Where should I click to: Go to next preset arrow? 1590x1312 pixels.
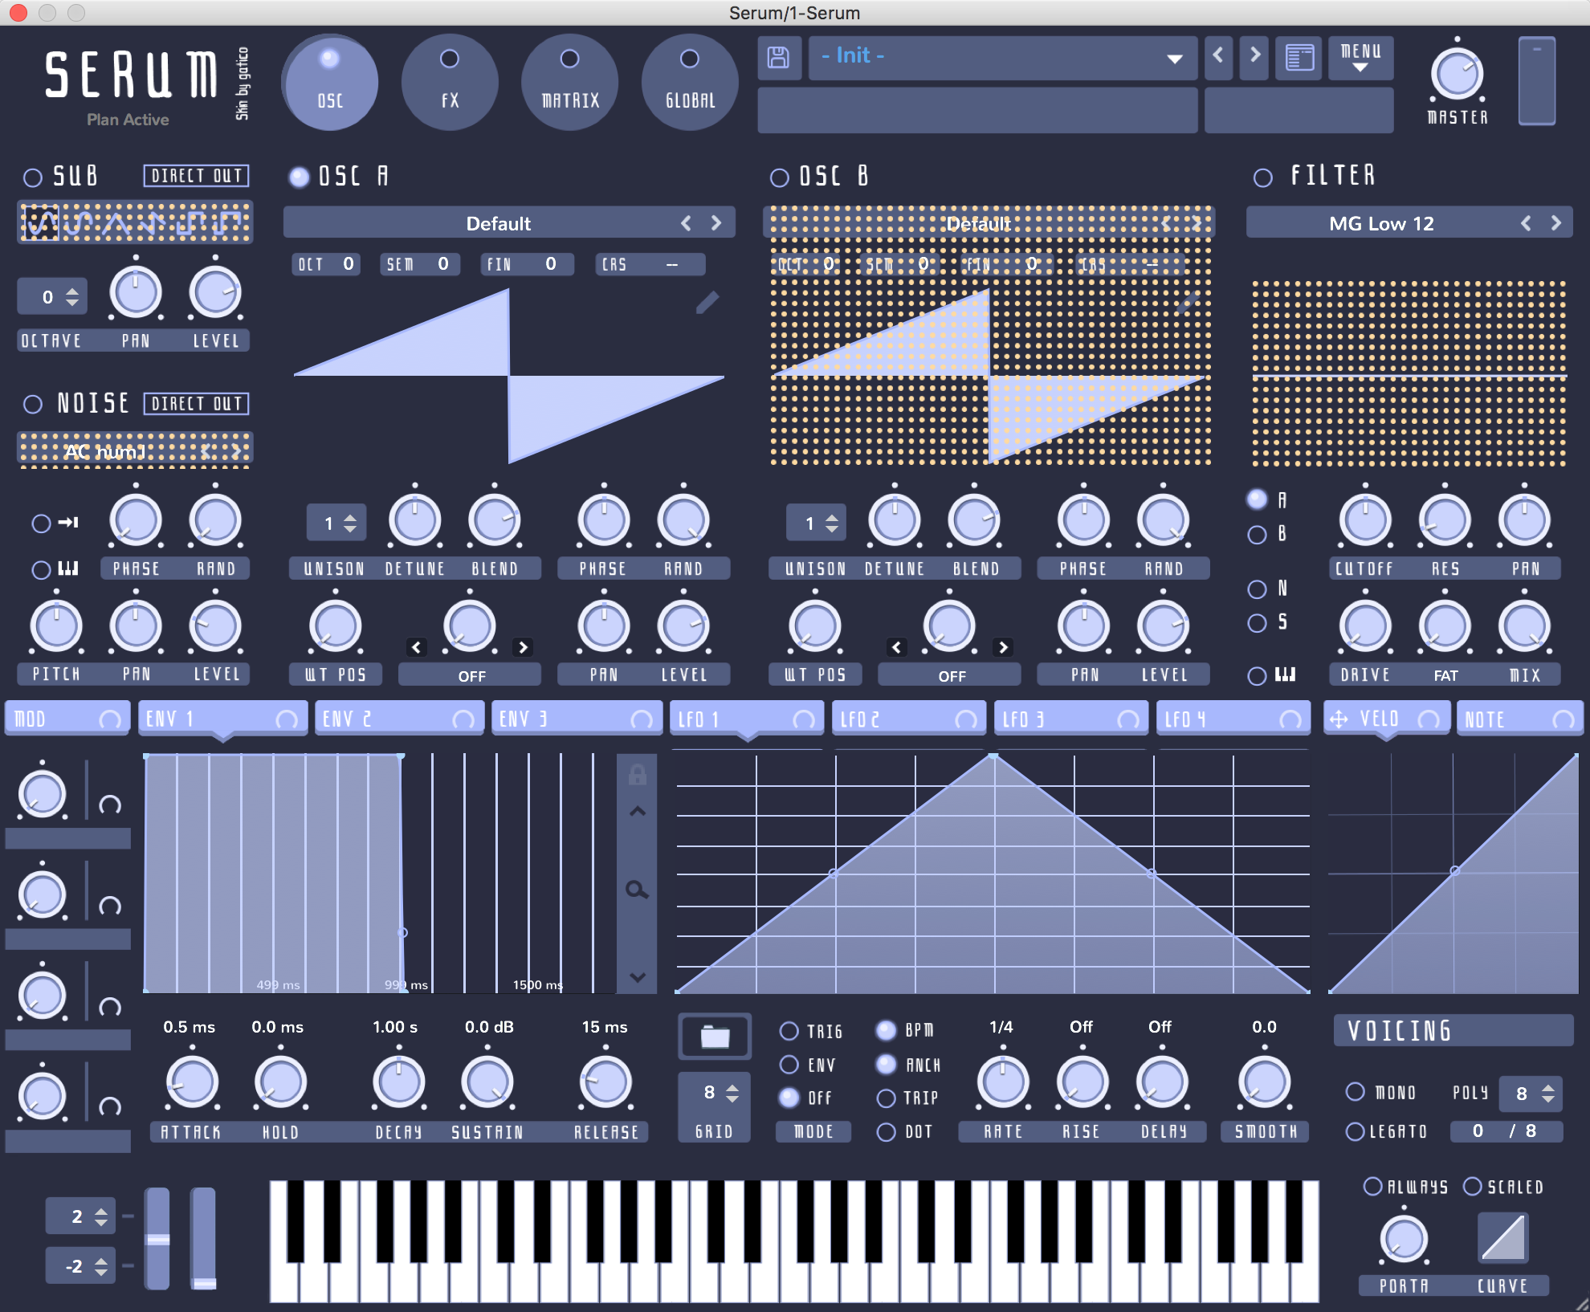tap(1254, 55)
